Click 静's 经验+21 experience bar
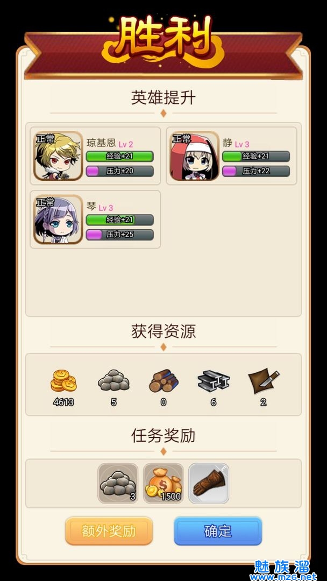This screenshot has width=327, height=581. click(x=256, y=157)
